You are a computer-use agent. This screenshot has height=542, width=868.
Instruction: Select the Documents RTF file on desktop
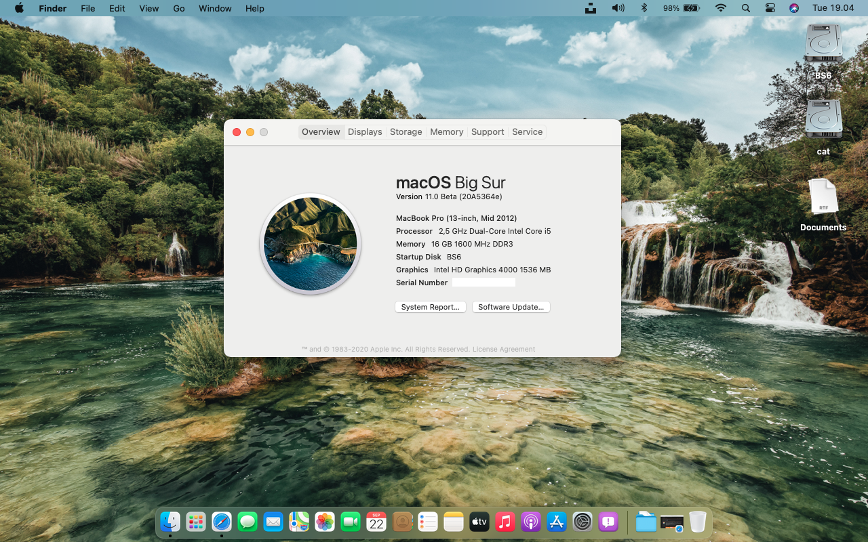823,205
